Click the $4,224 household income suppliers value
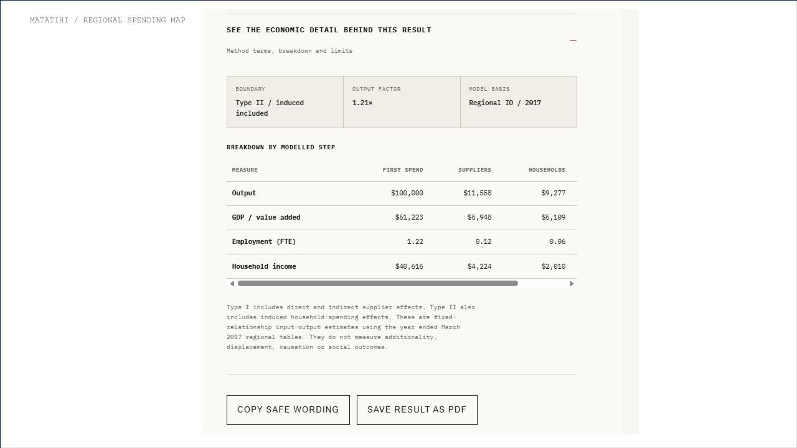Screen dimensions: 797x448 click(479, 266)
